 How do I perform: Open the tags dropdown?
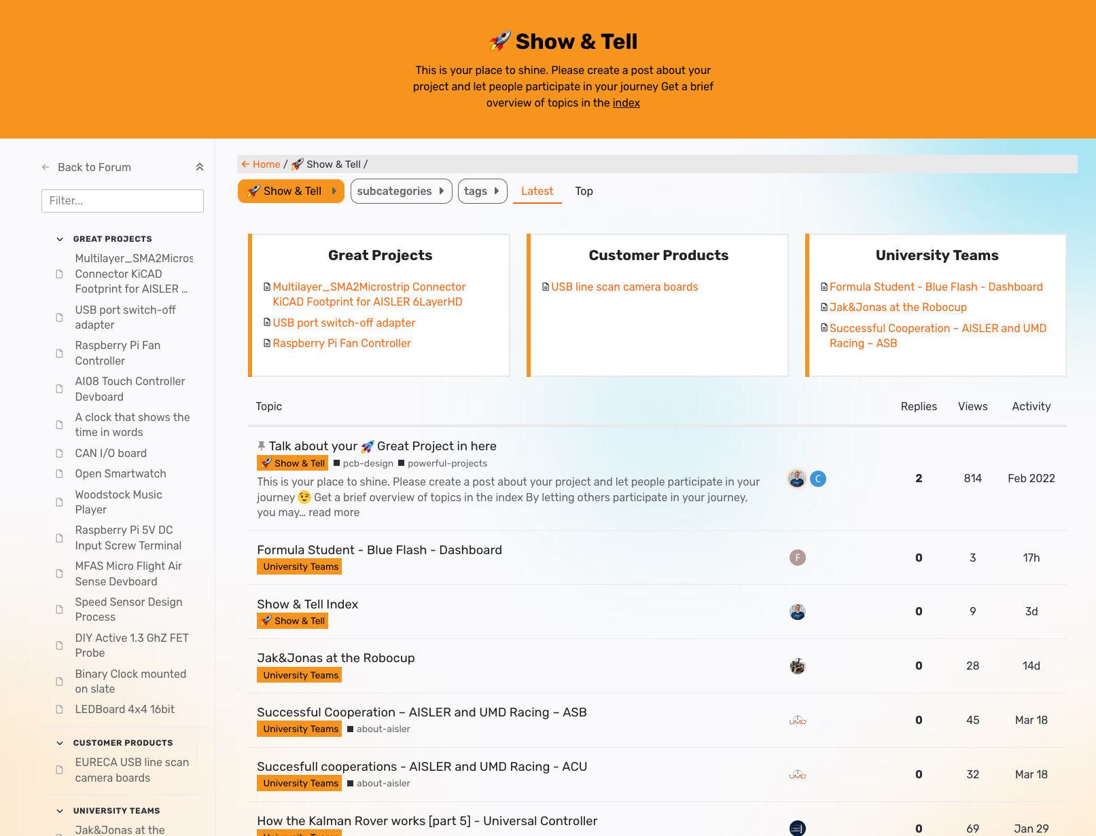[x=482, y=192]
